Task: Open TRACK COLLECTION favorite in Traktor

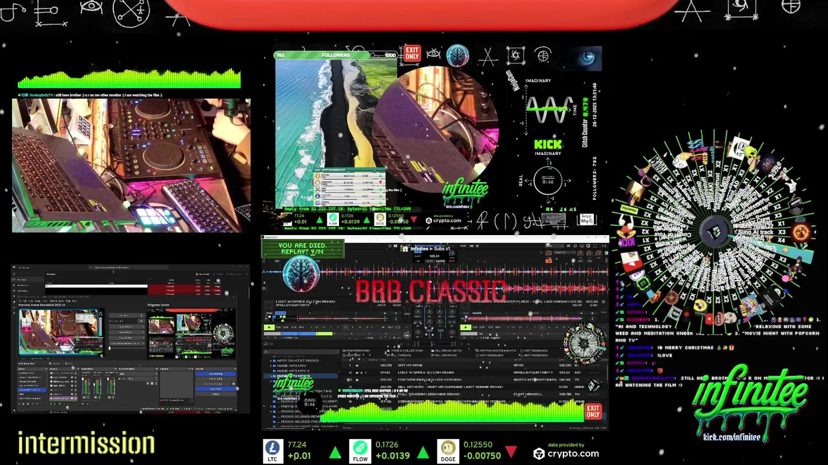Action: (x=406, y=351)
